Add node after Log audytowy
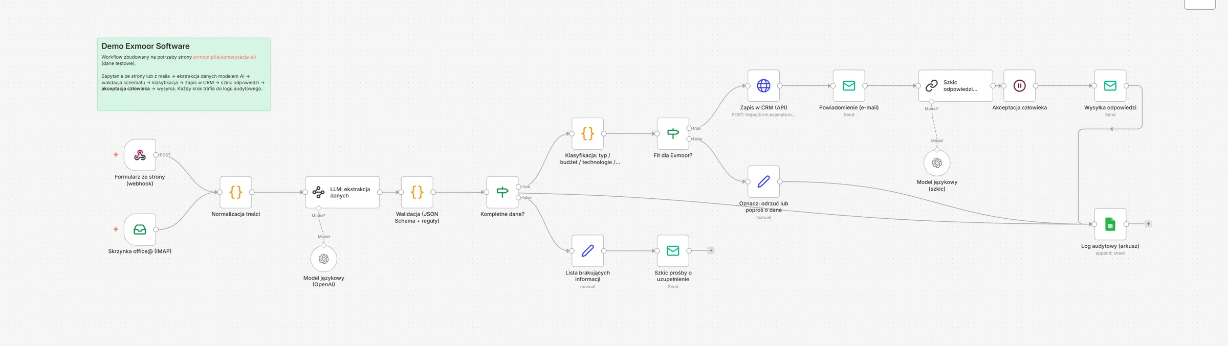This screenshot has width=1228, height=346. point(1148,224)
